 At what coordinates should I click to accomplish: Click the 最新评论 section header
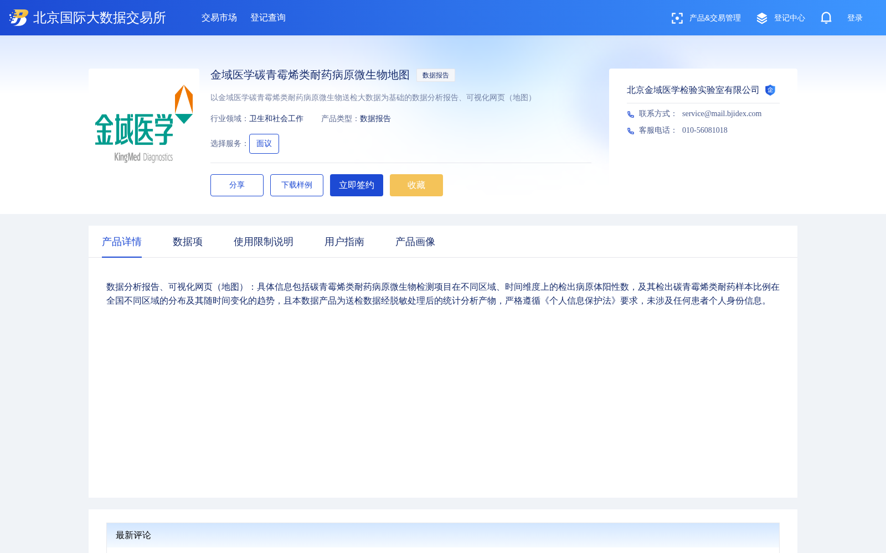coord(443,535)
